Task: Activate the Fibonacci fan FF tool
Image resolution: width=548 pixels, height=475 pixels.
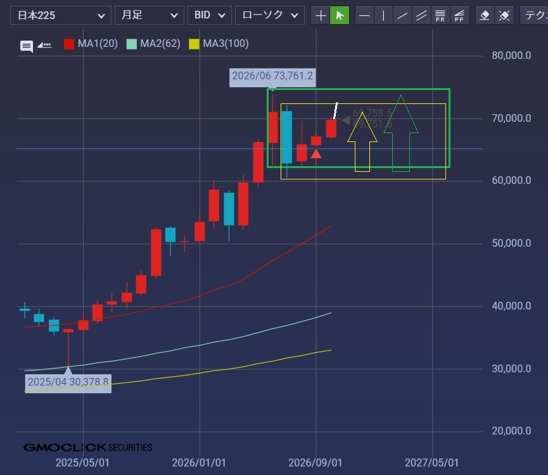Action: (x=459, y=15)
